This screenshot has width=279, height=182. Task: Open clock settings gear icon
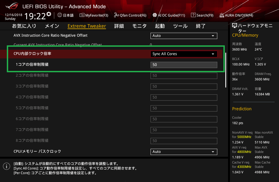click(x=49, y=14)
